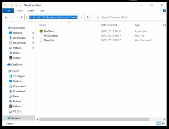Viewport: 169px width, 129px height.
Task: Open Help with the question mark icon
Action: tap(164, 11)
